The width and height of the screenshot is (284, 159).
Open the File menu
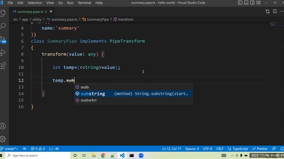click(10, 3)
